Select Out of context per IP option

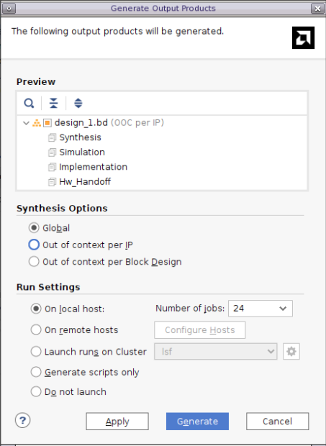click(x=81, y=245)
